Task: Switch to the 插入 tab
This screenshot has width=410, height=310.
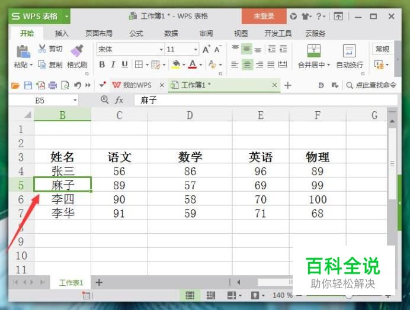Action: (x=62, y=34)
